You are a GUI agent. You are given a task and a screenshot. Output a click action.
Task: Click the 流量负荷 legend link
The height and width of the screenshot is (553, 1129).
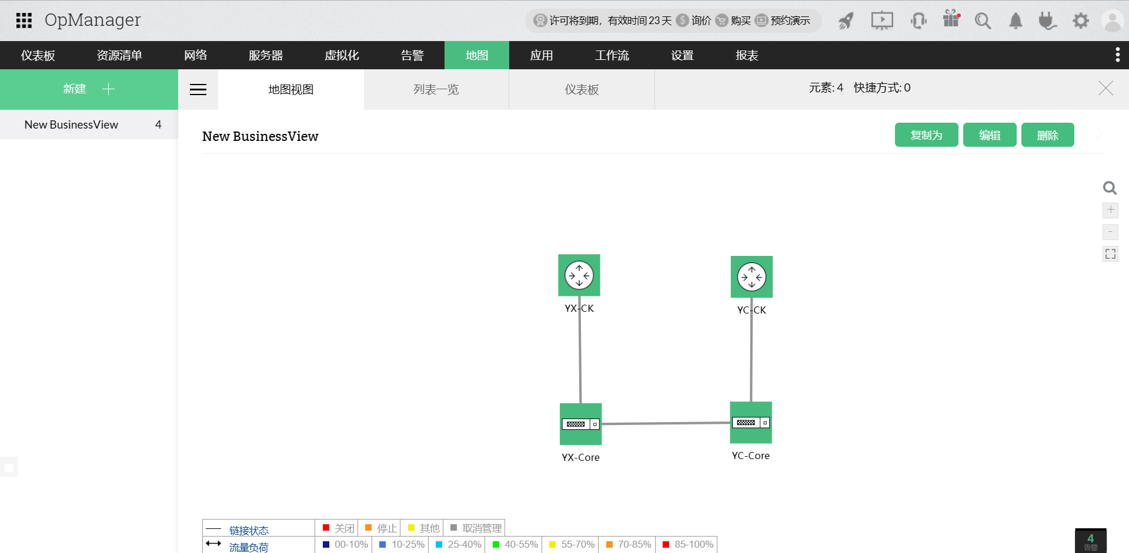tap(249, 547)
